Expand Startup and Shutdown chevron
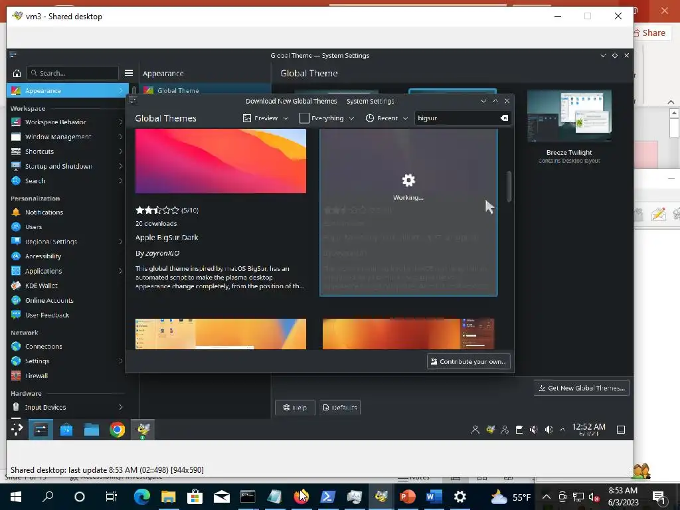This screenshot has width=680, height=510. coord(121,167)
